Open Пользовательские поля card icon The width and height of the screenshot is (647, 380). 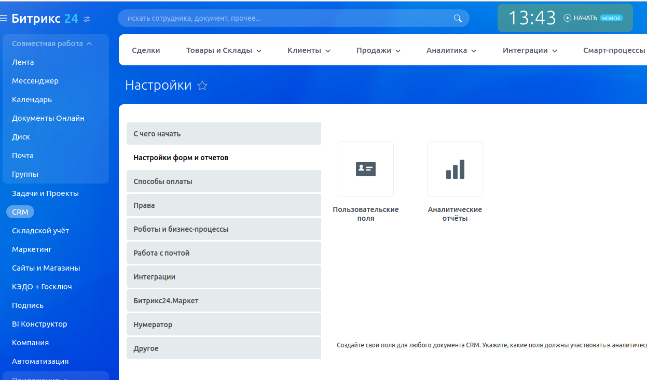click(365, 169)
